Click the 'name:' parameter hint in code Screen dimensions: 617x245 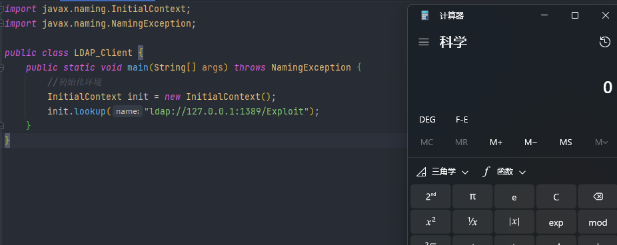[x=127, y=112]
